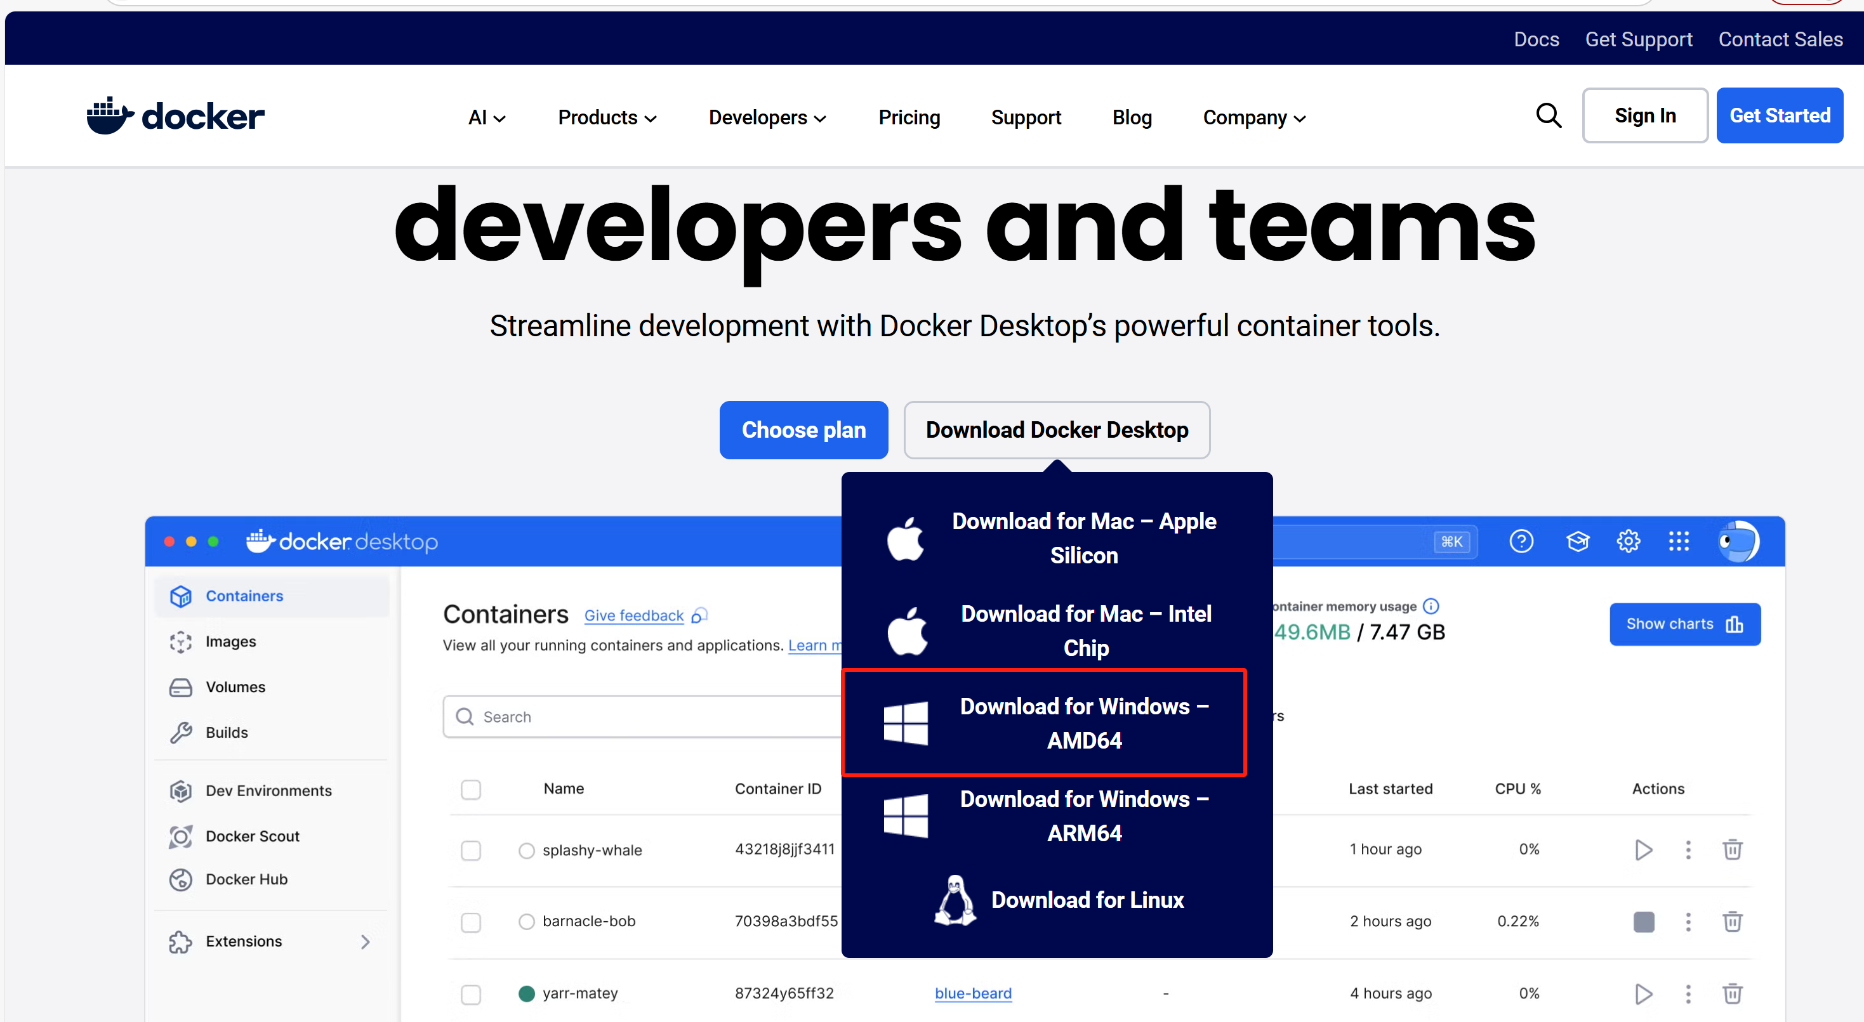Viewport: 1864px width, 1022px height.
Task: Expand the AI menu
Action: pyautogui.click(x=487, y=117)
